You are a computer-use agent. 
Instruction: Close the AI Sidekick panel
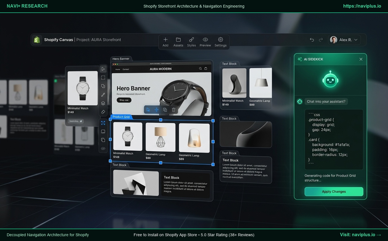coord(361,59)
